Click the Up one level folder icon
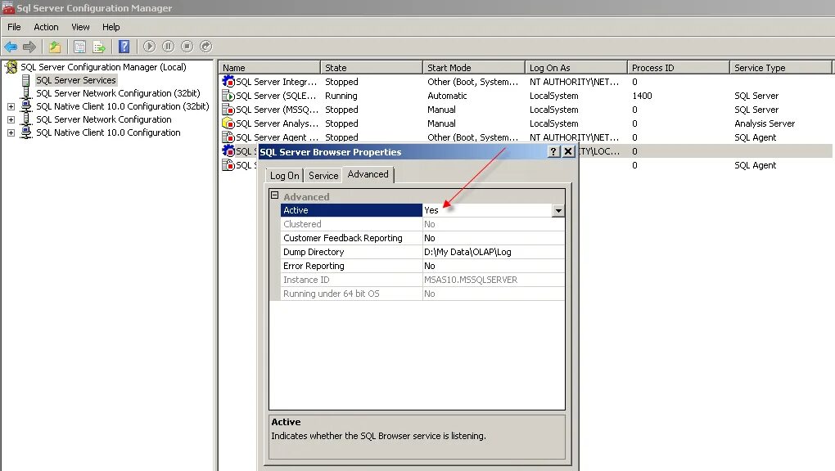 [x=55, y=47]
